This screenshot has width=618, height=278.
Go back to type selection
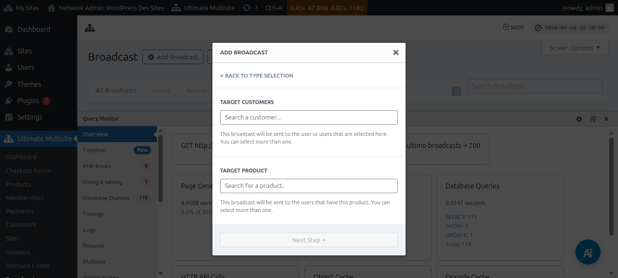(256, 76)
